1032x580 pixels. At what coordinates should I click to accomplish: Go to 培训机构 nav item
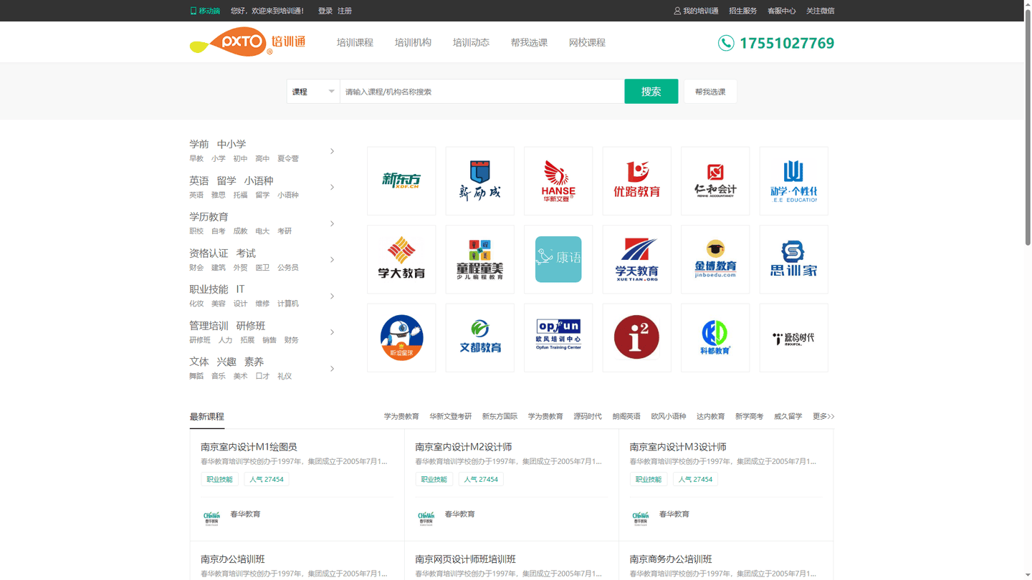[x=413, y=42]
